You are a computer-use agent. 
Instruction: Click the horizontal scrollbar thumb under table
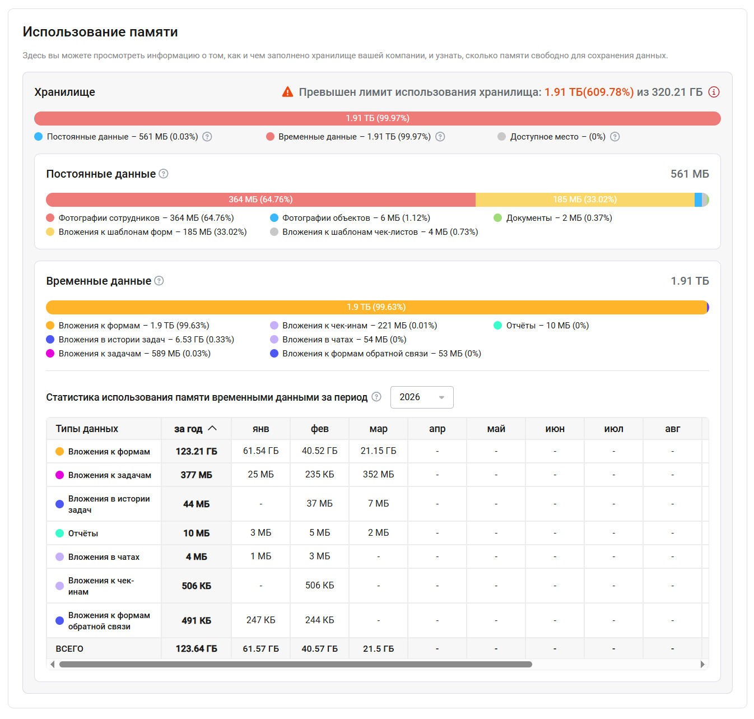coord(295,665)
